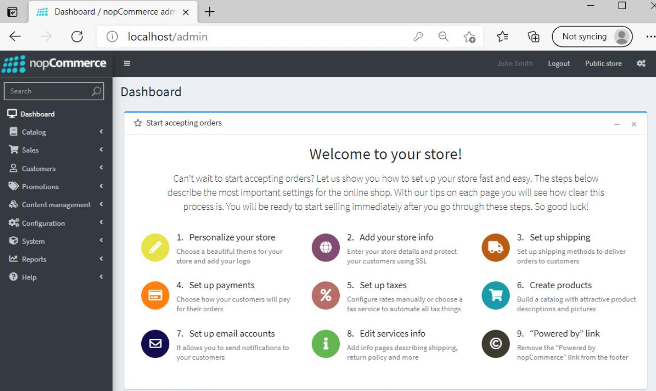Toggle the sidebar hamburger menu
The image size is (656, 391).
(127, 63)
